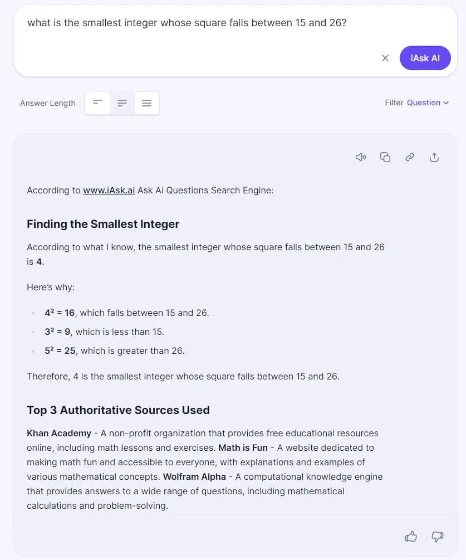Image resolution: width=466 pixels, height=560 pixels.
Task: Copy the answer using the copy icon
Action: (385, 157)
